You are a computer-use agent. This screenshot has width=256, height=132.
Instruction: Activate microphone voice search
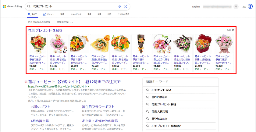point(119,6)
